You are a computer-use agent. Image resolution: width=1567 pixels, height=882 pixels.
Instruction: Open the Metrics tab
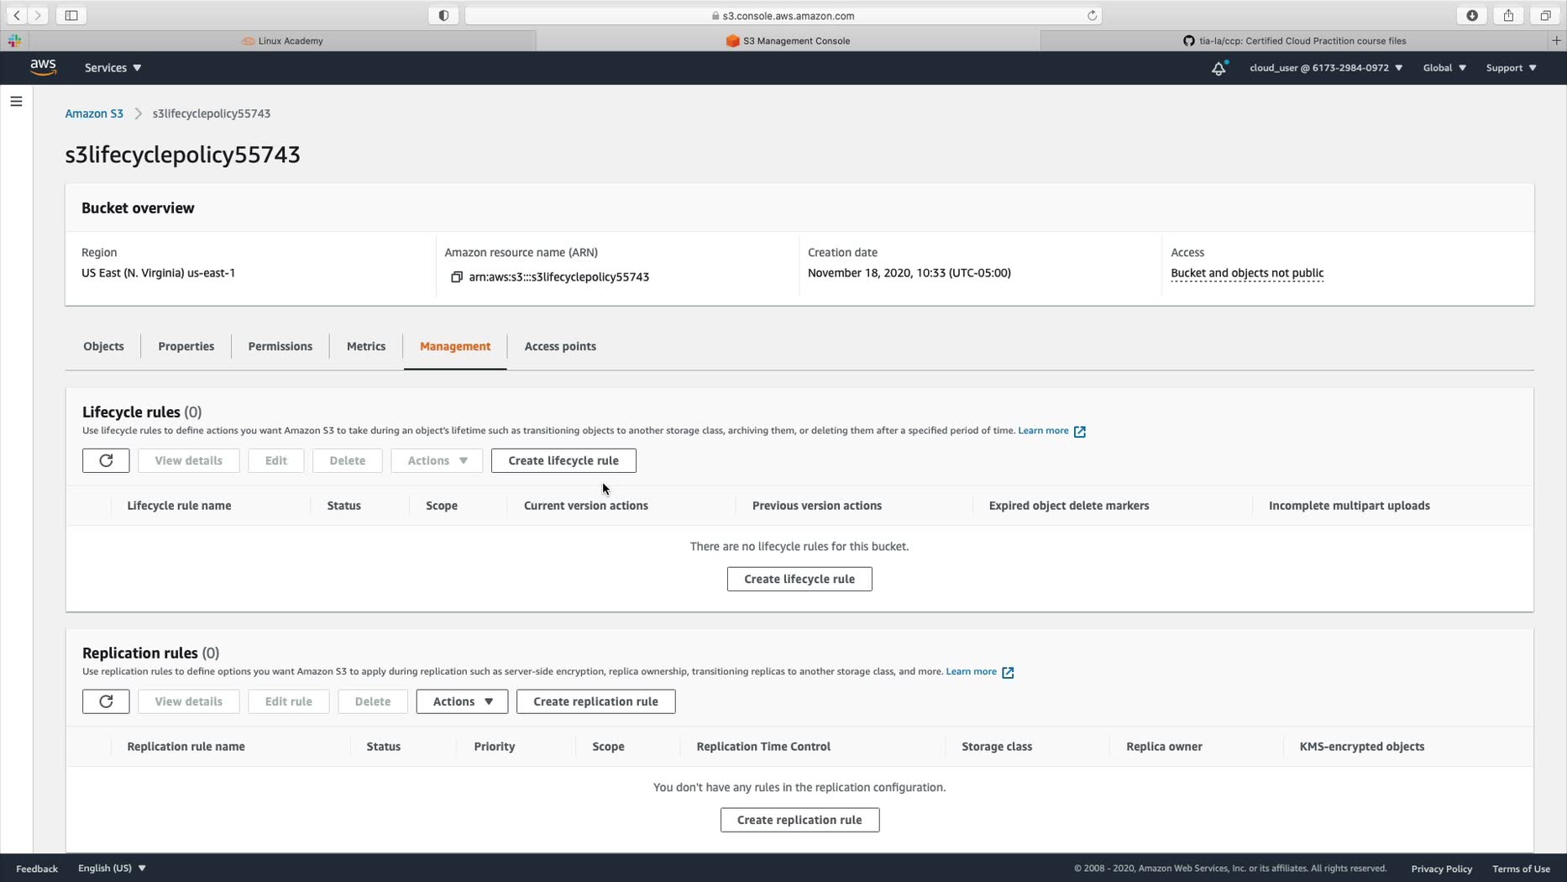tap(366, 346)
